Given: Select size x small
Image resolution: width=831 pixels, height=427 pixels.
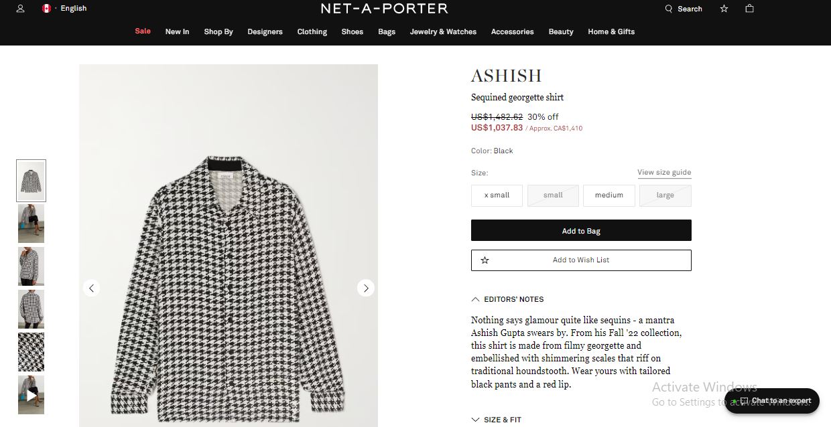Looking at the screenshot, I should coord(497,195).
